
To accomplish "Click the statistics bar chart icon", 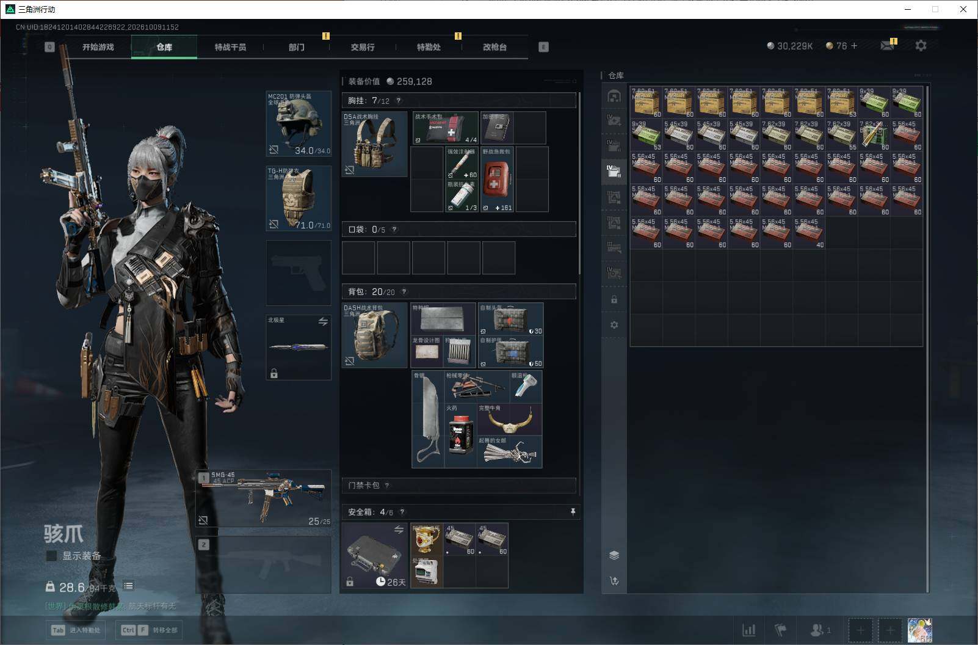I will coord(748,630).
